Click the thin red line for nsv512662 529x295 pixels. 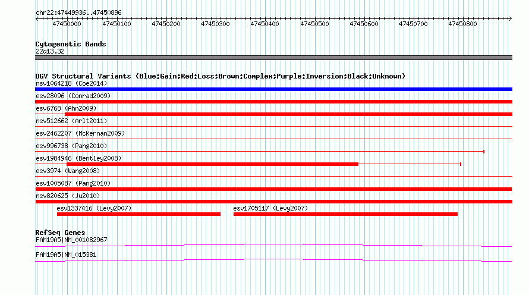[x=273, y=126]
